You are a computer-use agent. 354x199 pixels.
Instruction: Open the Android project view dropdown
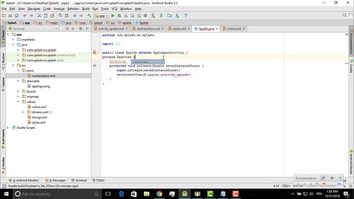(x=33, y=29)
